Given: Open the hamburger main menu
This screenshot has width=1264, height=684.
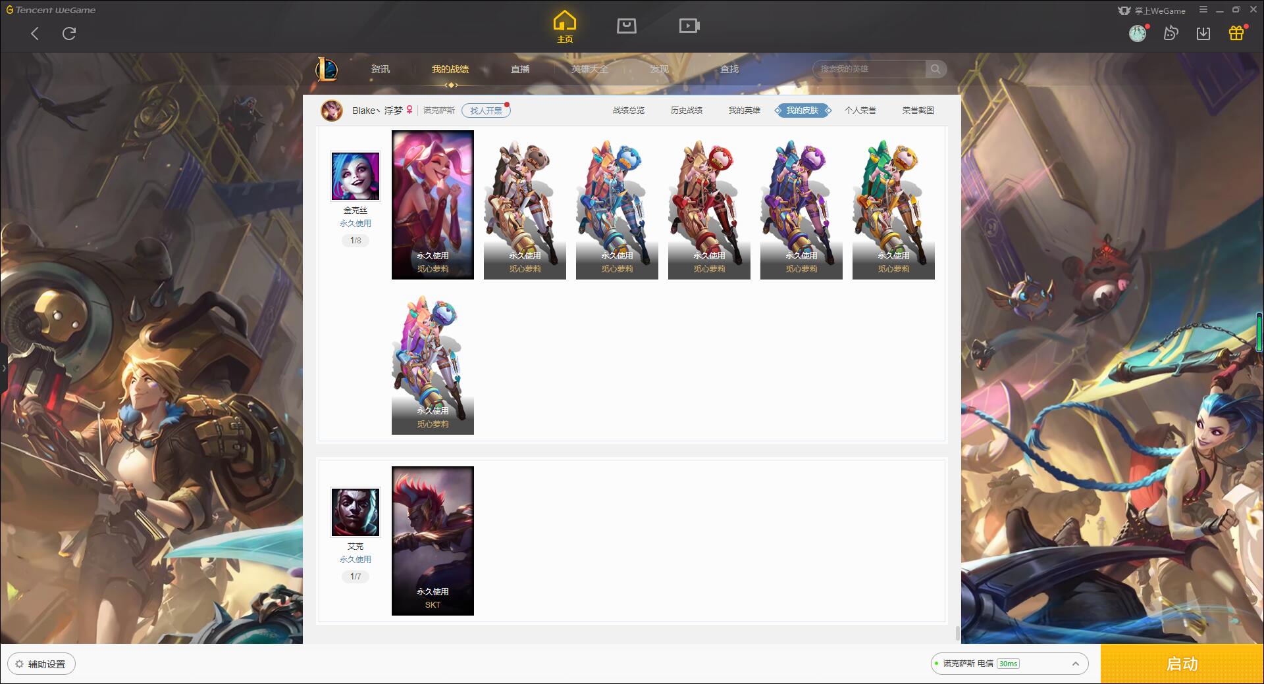Looking at the screenshot, I should pyautogui.click(x=1203, y=10).
